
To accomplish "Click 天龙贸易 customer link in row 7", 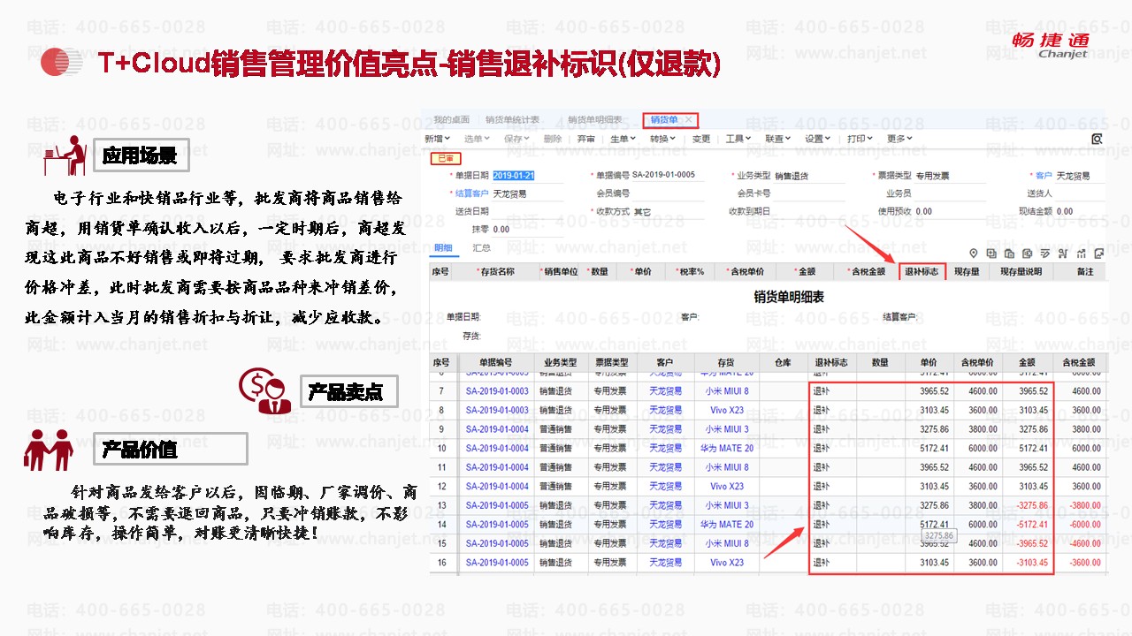I will pos(666,391).
